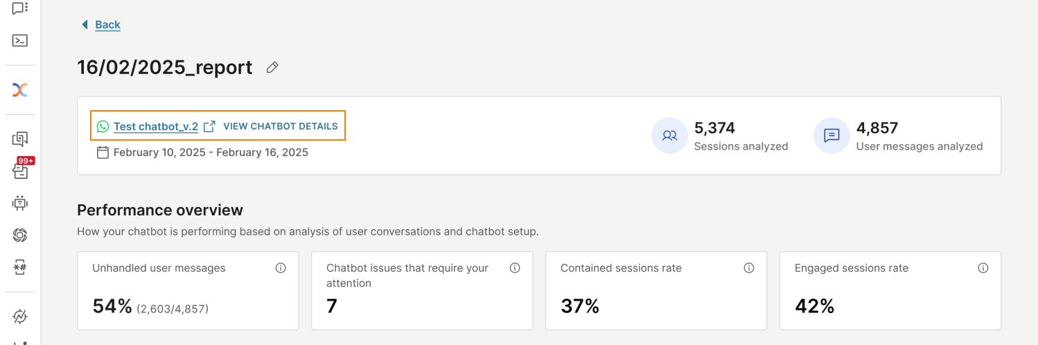Show info for Chatbot issues card
The height and width of the screenshot is (345, 1038).
pos(515,268)
